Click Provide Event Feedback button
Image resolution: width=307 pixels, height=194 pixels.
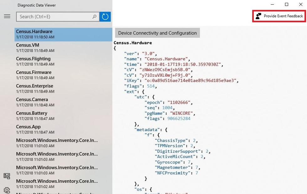coord(279,16)
